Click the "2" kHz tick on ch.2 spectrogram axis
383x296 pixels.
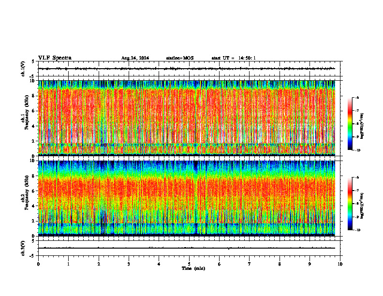[x=34, y=221]
